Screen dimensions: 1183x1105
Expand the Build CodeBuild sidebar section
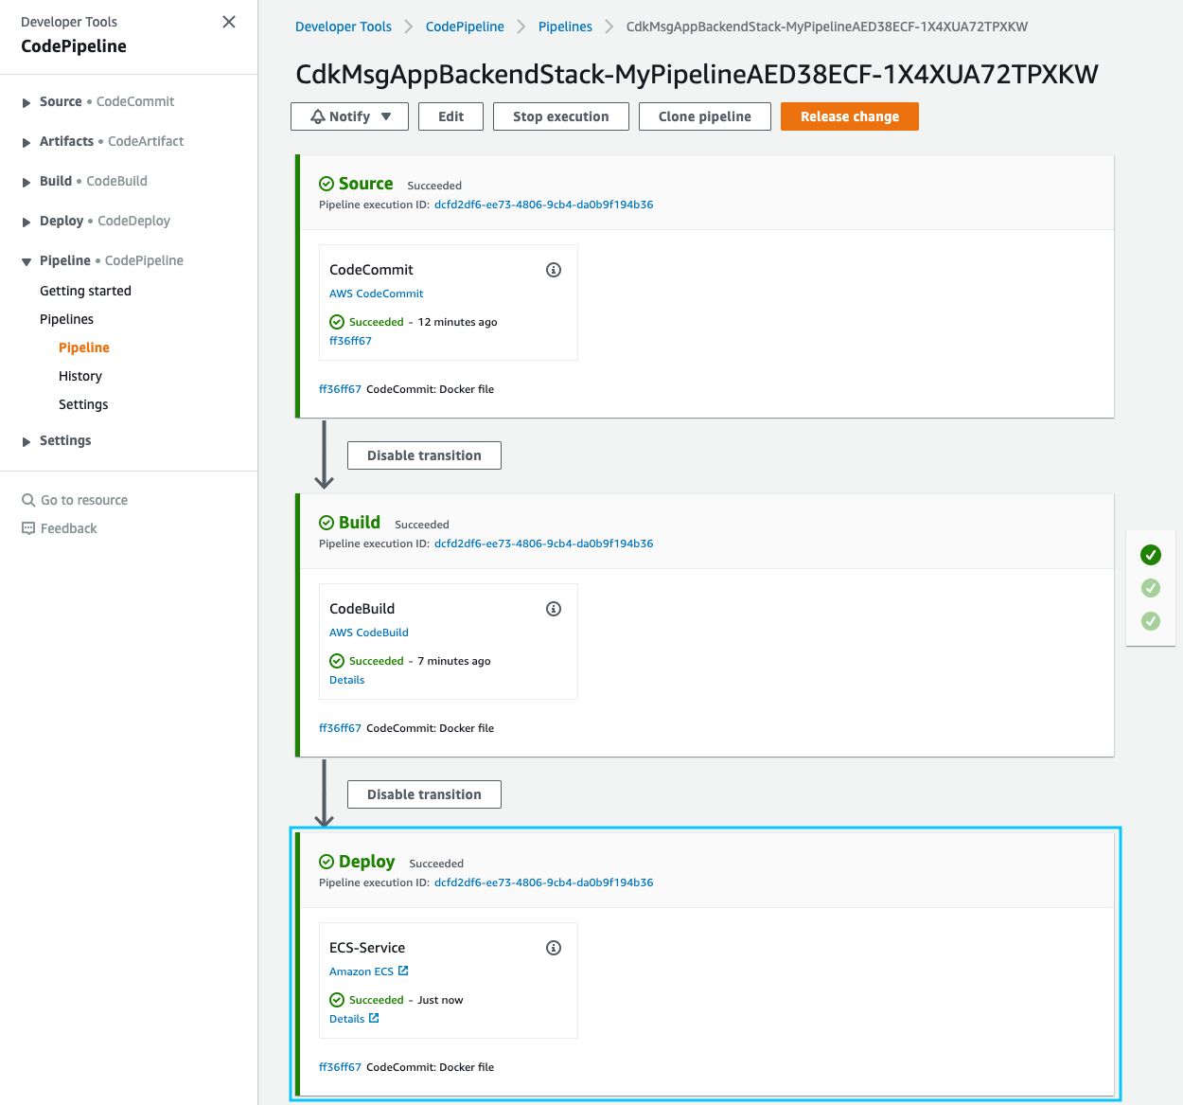click(26, 181)
